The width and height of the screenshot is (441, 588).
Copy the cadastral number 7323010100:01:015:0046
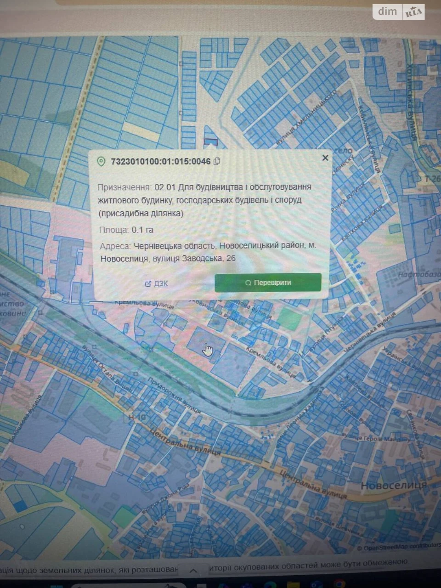pyautogui.click(x=217, y=161)
